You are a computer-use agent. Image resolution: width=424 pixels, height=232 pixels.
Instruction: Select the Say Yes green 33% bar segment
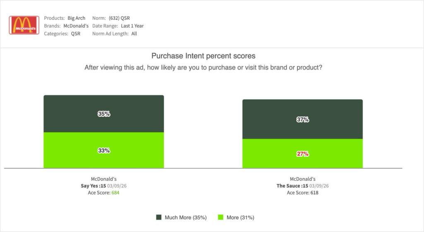pyautogui.click(x=104, y=150)
